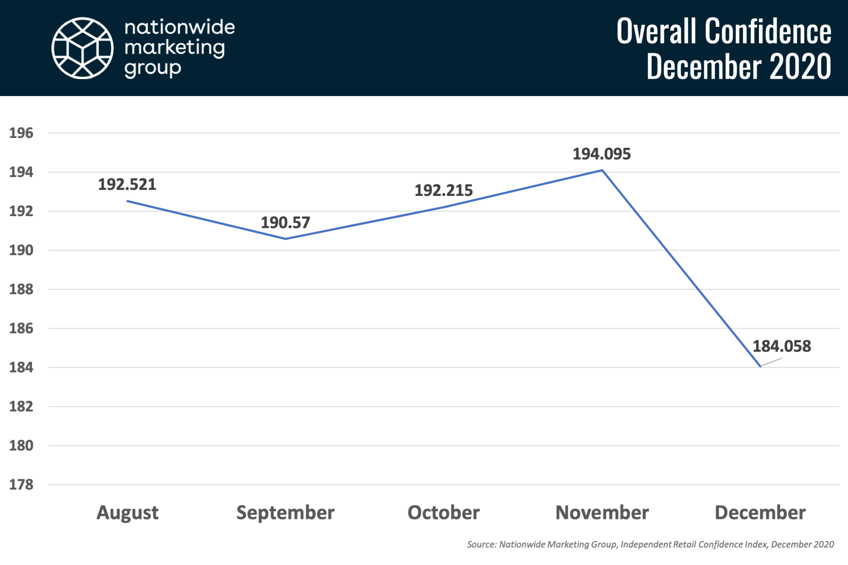Click the November peak point on the line

click(602, 170)
